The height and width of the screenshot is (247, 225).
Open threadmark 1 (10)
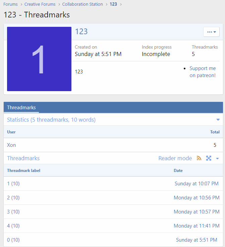(x=13, y=184)
